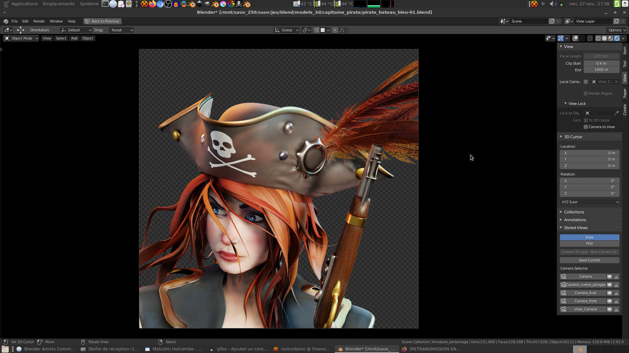Open the shading options dropdown arrow

tap(623, 38)
